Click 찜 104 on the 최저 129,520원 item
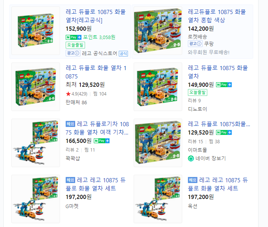The width and height of the screenshot is (268, 227). pyautogui.click(x=99, y=94)
